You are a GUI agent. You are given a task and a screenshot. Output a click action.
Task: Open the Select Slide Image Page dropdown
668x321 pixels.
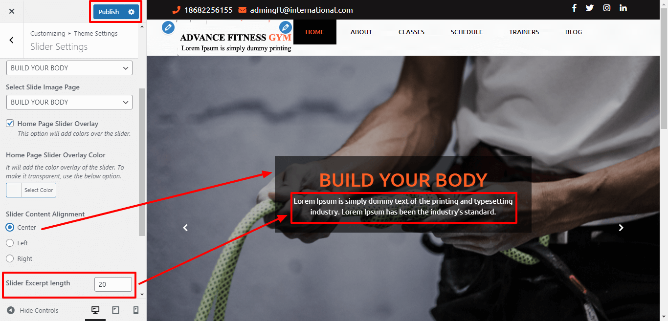pos(69,102)
